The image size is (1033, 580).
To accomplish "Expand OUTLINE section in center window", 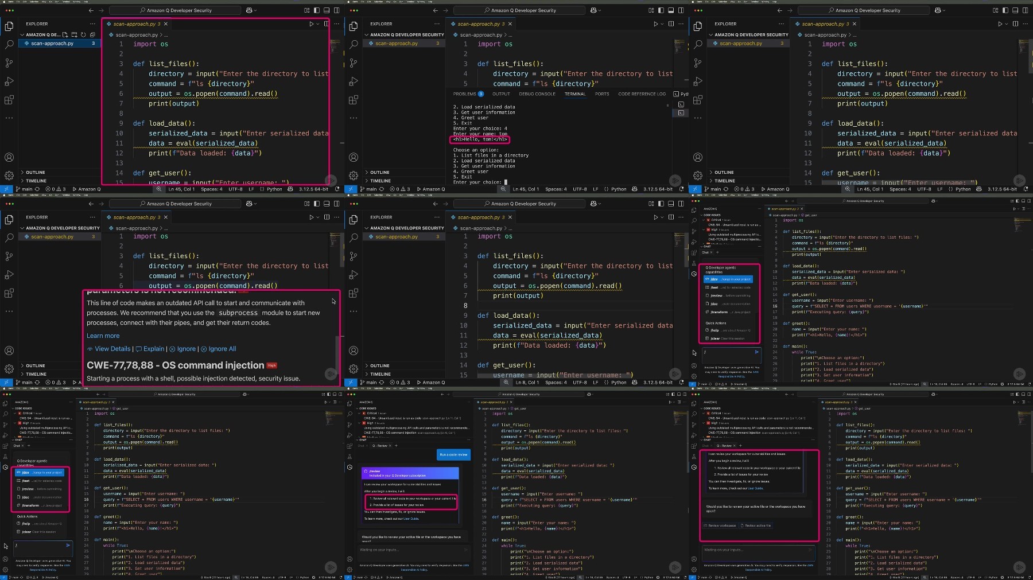I will 404,365.
